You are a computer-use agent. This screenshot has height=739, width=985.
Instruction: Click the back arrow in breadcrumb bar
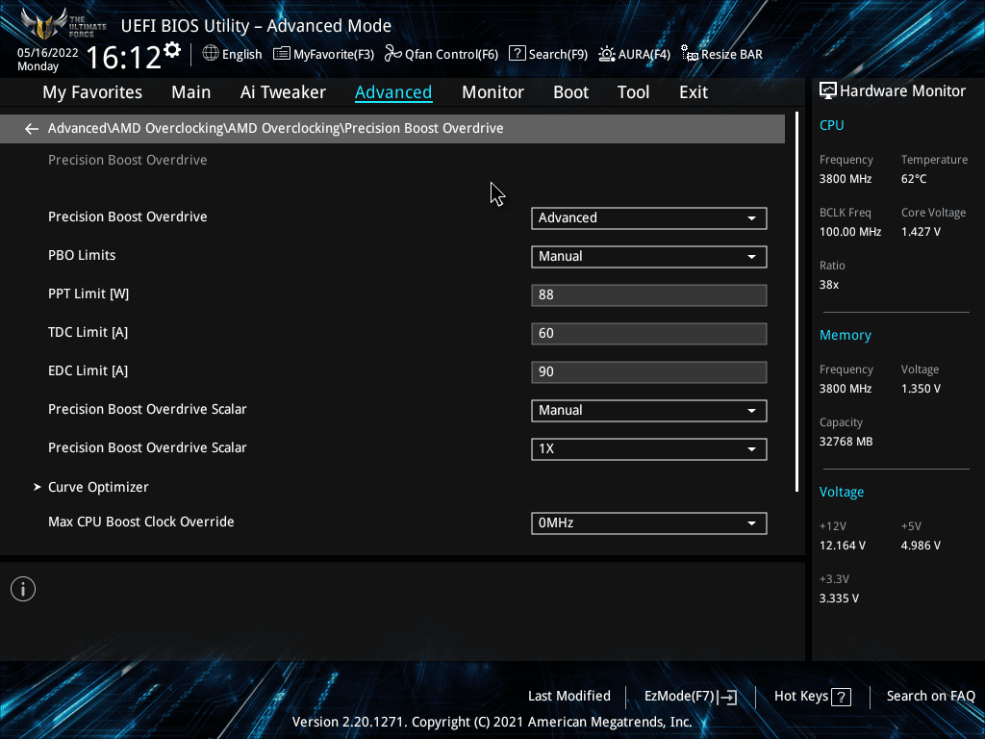(x=32, y=129)
